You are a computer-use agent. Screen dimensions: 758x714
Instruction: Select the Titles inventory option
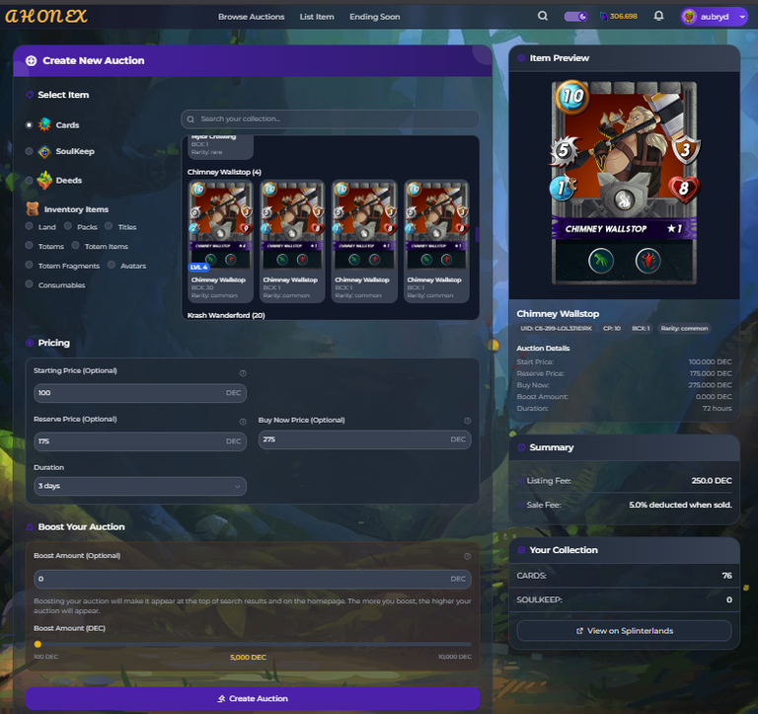point(109,226)
